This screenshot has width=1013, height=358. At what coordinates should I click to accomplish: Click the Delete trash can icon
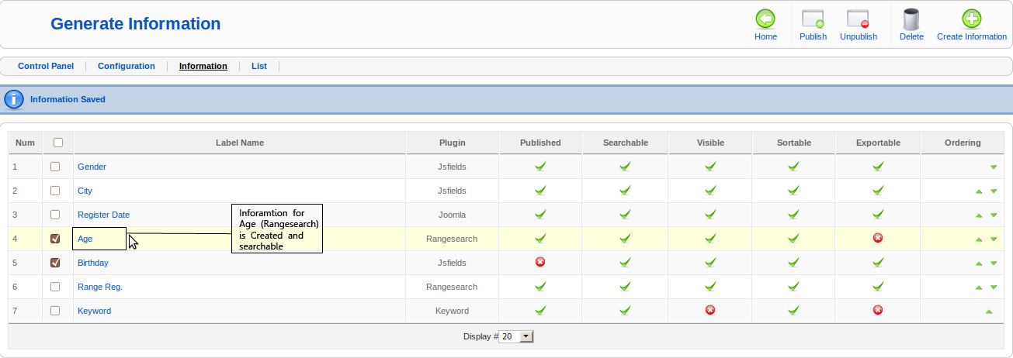(911, 19)
